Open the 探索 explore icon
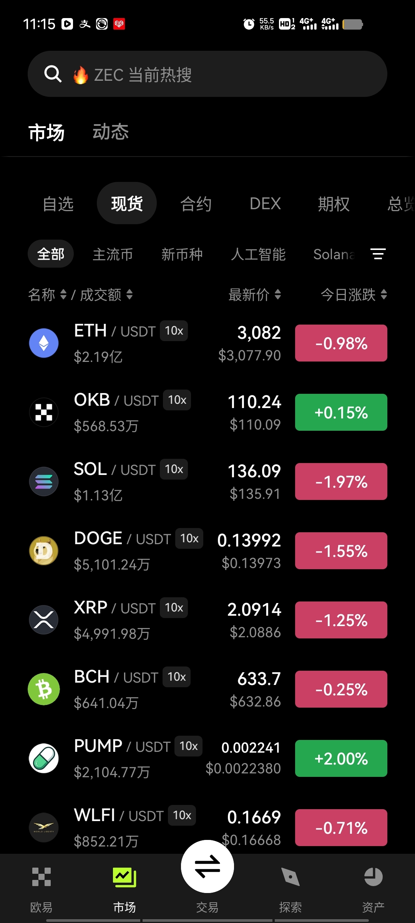The height and width of the screenshot is (923, 415). pyautogui.click(x=290, y=877)
